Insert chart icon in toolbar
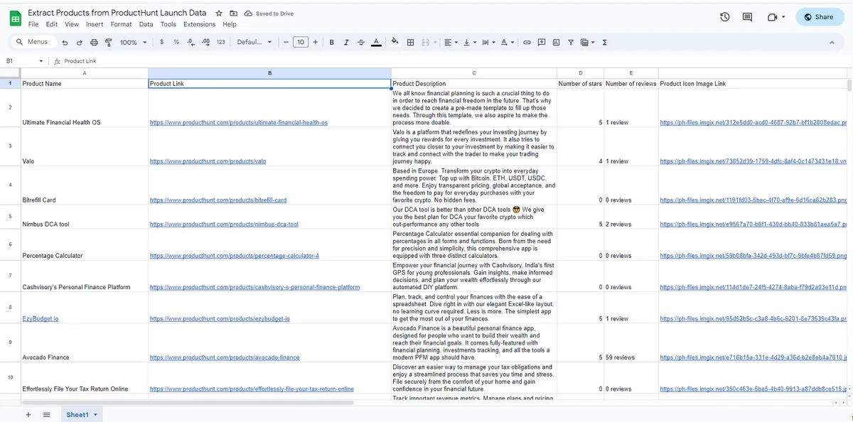This screenshot has width=853, height=422. tap(556, 43)
